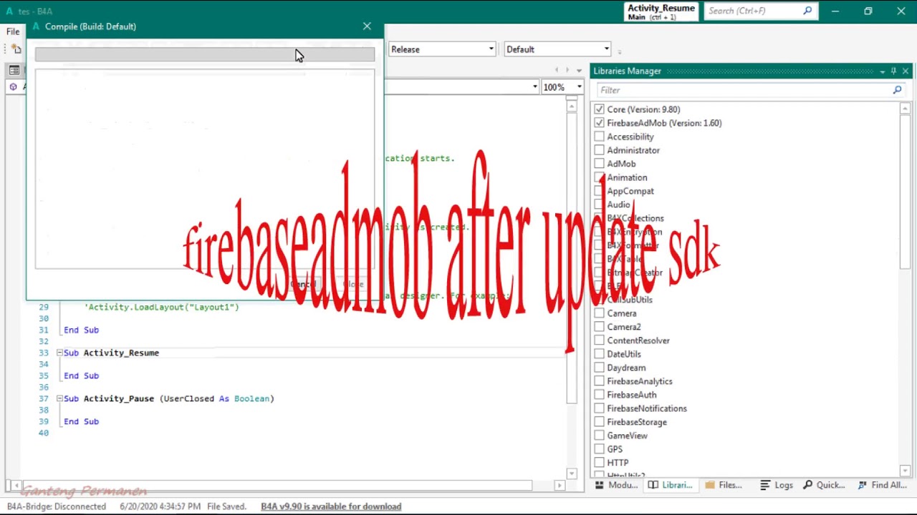The image size is (917, 515).
Task: Open the editor tab list dropdown arrow
Action: 579,70
